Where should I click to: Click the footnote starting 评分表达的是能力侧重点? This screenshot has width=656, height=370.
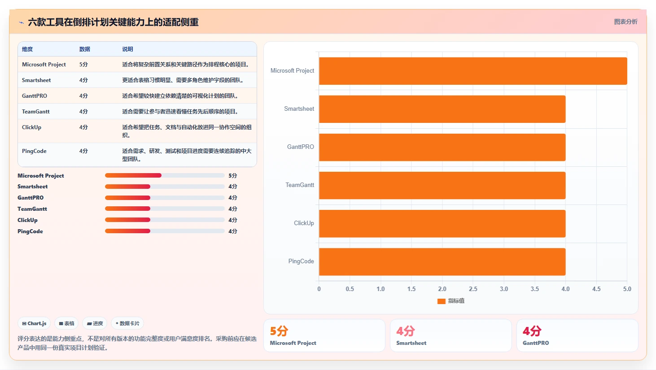point(137,343)
